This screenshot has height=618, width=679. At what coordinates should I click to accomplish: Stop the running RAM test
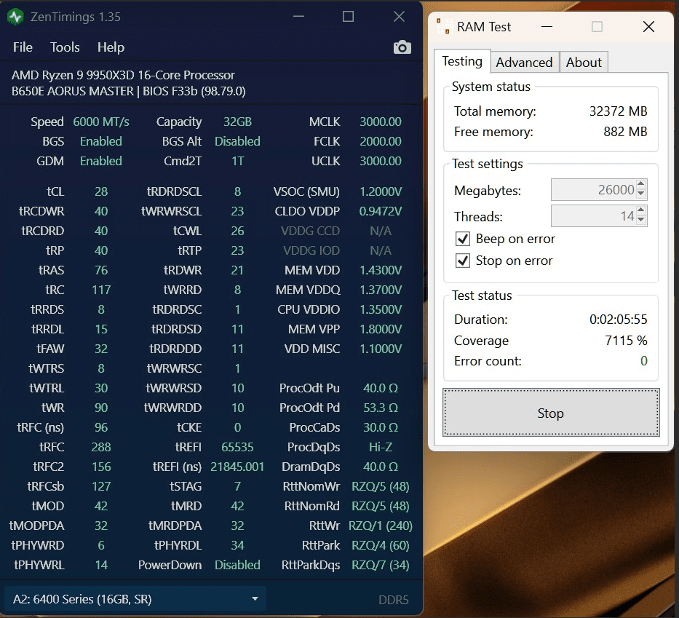pyautogui.click(x=551, y=413)
